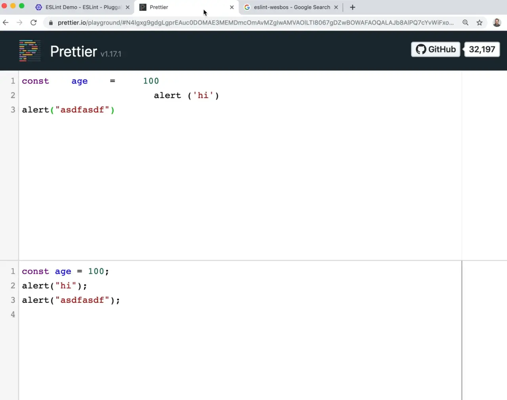
Task: Close the ESLint Demo tab
Action: pyautogui.click(x=128, y=7)
